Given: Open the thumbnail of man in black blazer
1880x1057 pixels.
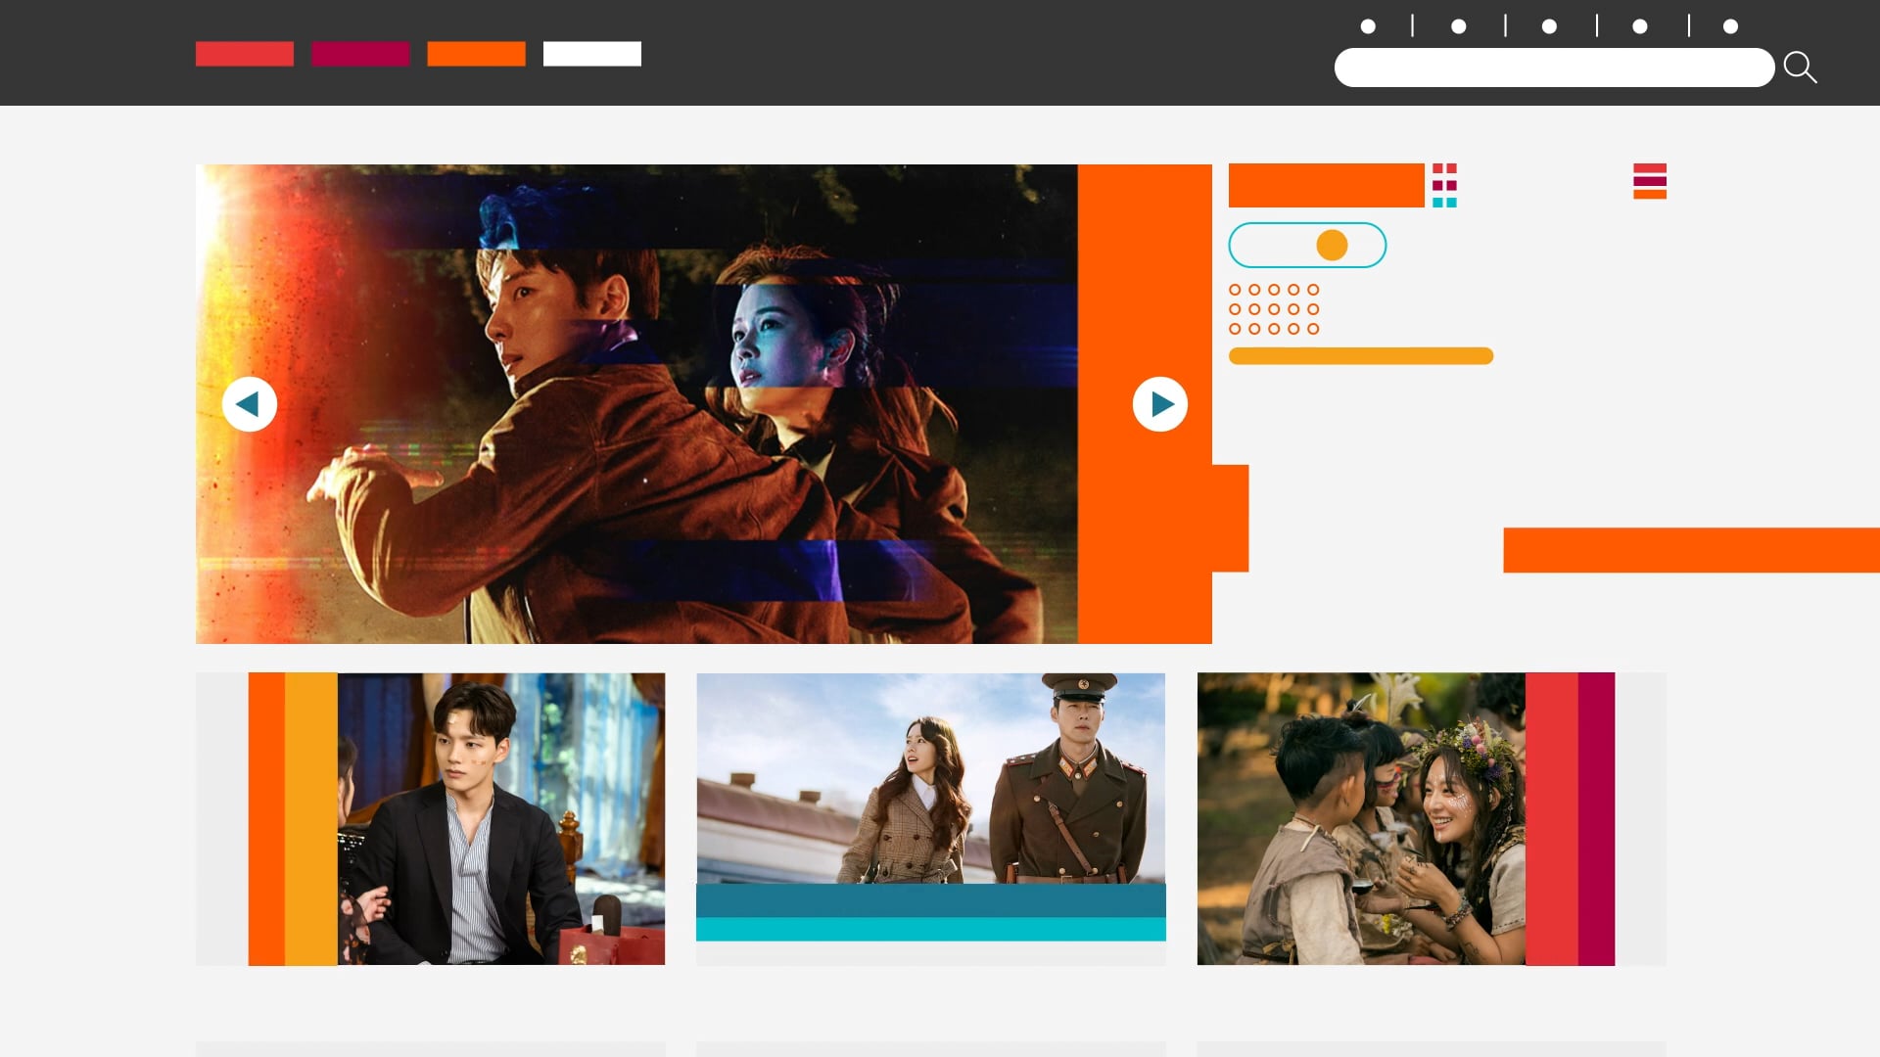Looking at the screenshot, I should (501, 819).
